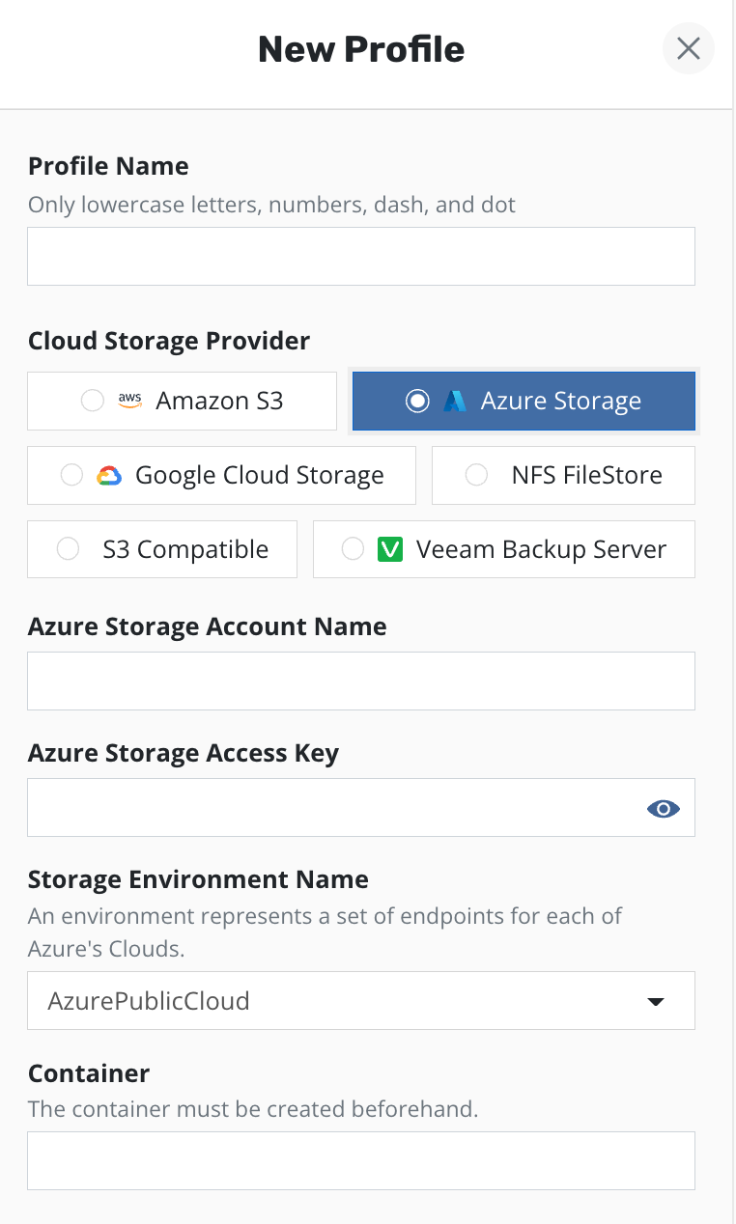The width and height of the screenshot is (736, 1224).
Task: Click the green Veeam logo icon
Action: click(390, 549)
